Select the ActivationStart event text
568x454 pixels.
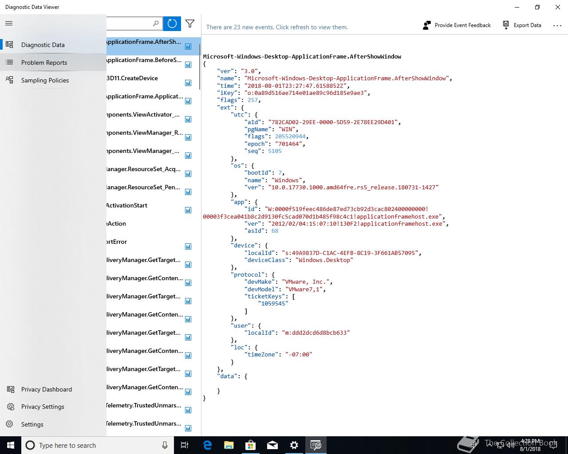pos(127,205)
